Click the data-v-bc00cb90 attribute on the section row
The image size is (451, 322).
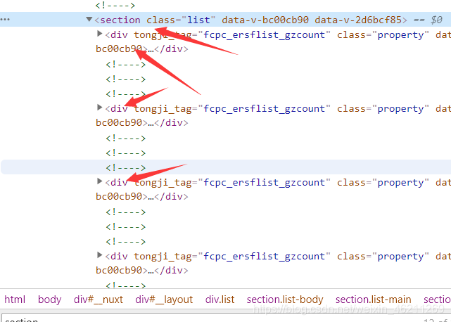[265, 20]
